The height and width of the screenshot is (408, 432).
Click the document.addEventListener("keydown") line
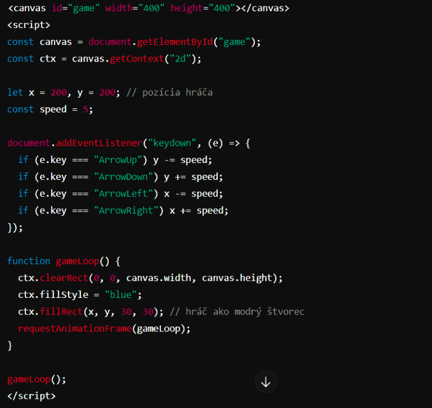coord(129,143)
